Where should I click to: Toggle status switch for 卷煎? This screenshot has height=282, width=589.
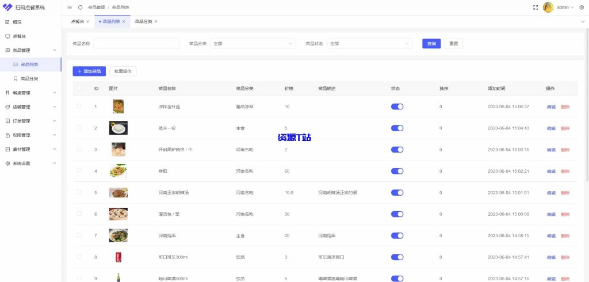point(397,171)
